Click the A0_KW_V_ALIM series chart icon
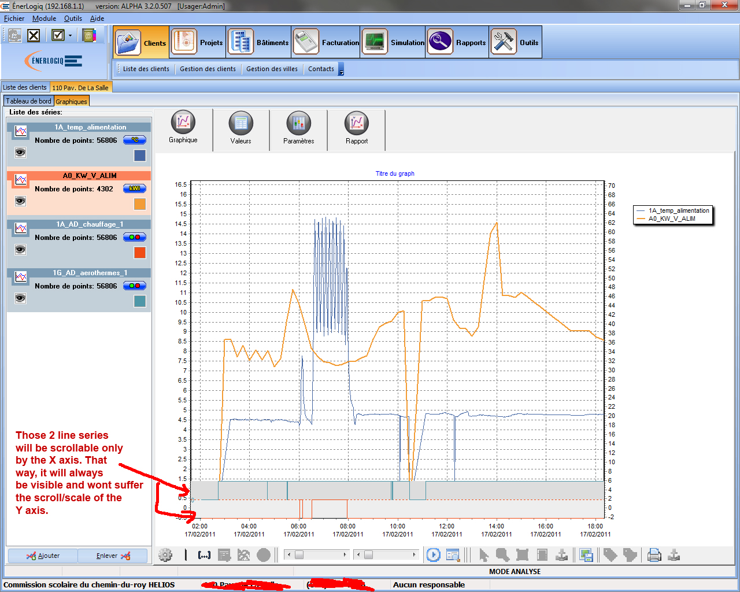The width and height of the screenshot is (740, 592). pos(21,180)
